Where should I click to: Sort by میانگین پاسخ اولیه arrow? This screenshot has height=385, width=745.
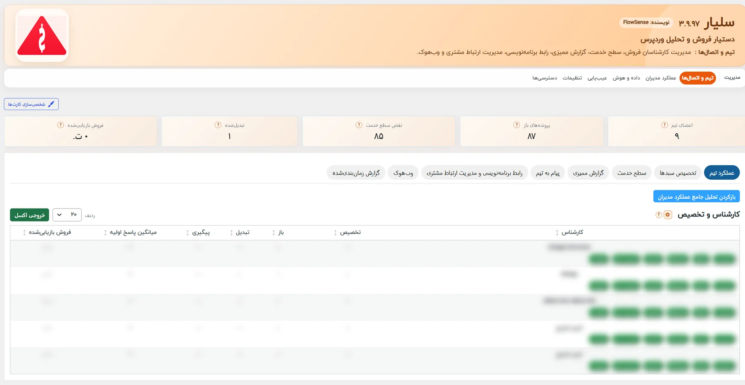(105, 233)
